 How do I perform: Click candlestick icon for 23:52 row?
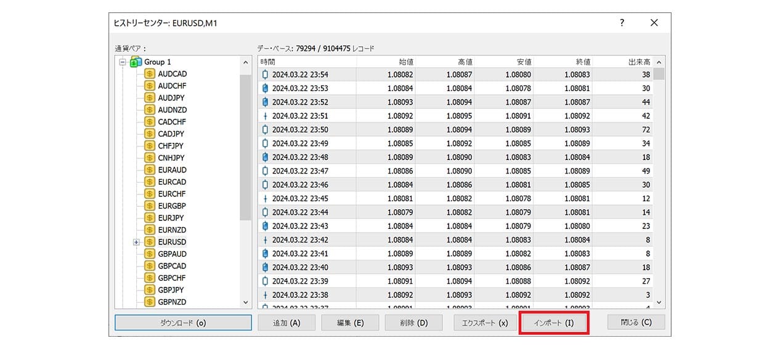tap(266, 102)
